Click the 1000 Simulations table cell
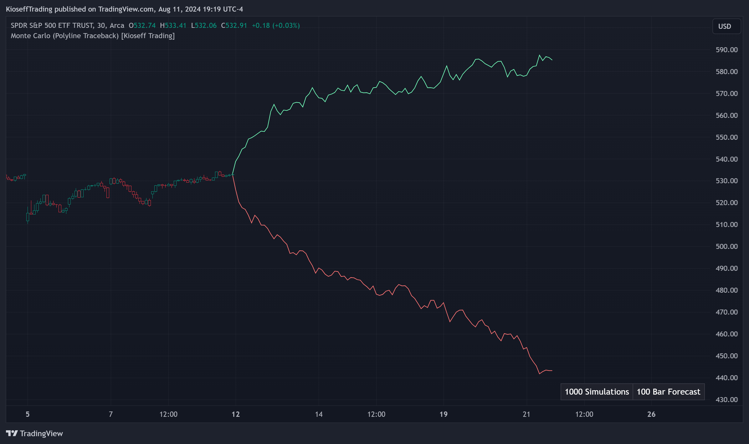Screen dimensions: 749x444 597,392
